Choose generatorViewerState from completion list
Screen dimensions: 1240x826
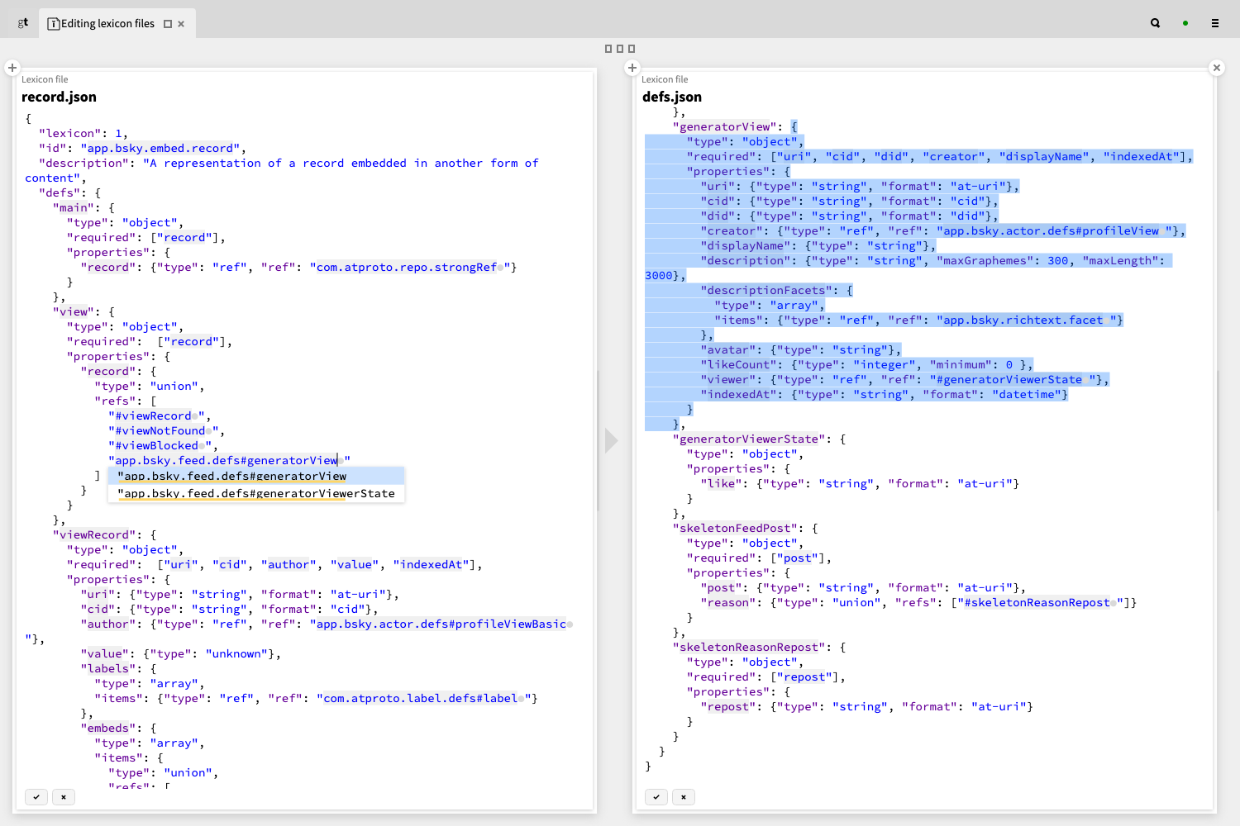pyautogui.click(x=256, y=494)
